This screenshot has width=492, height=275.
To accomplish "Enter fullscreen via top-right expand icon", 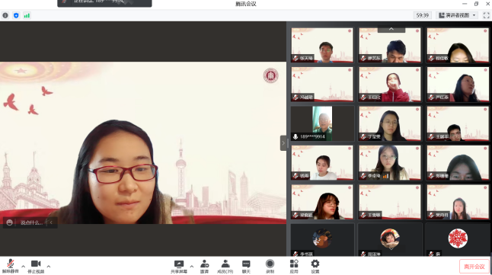I will pos(487,15).
